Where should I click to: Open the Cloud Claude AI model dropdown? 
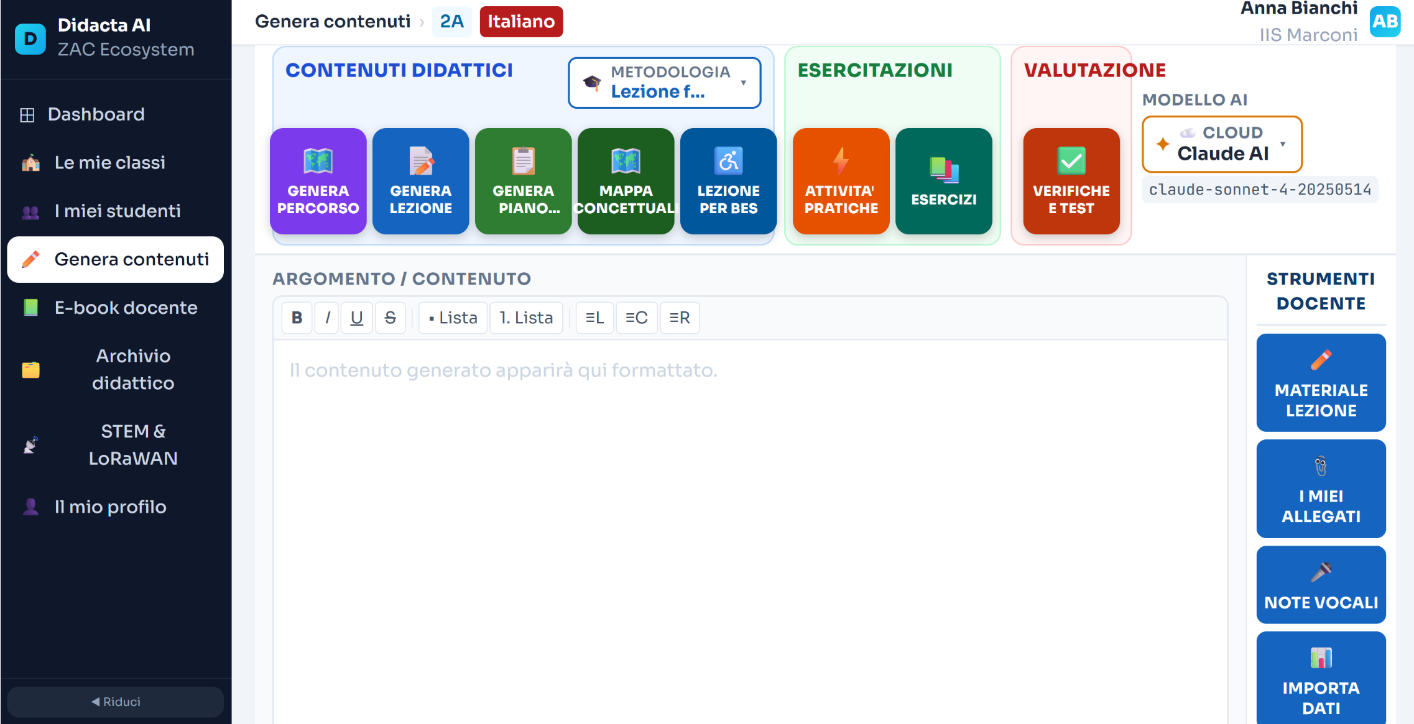pyautogui.click(x=1222, y=144)
